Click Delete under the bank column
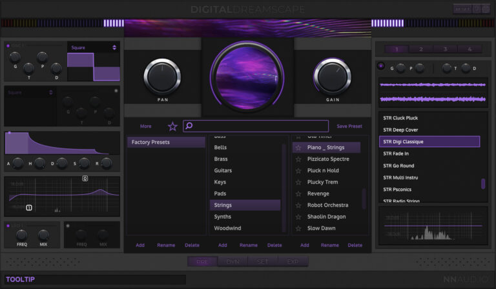496x289 pixels. coord(192,245)
